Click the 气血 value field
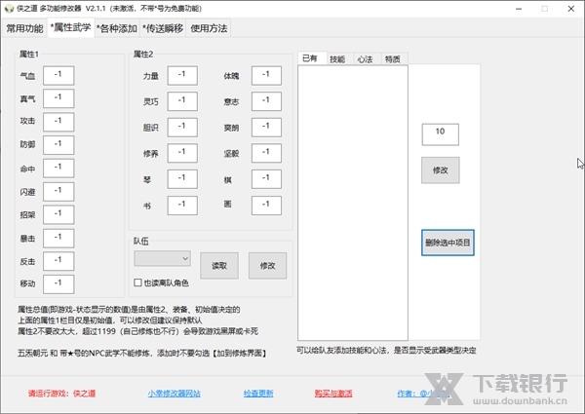Image resolution: width=585 pixels, height=414 pixels. coord(58,76)
